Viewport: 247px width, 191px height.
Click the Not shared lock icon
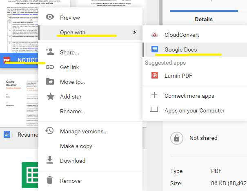tap(177, 138)
